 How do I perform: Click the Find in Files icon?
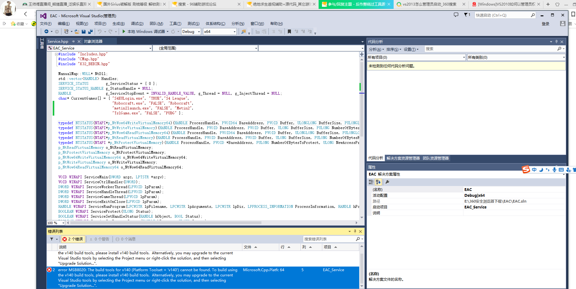tap(244, 32)
